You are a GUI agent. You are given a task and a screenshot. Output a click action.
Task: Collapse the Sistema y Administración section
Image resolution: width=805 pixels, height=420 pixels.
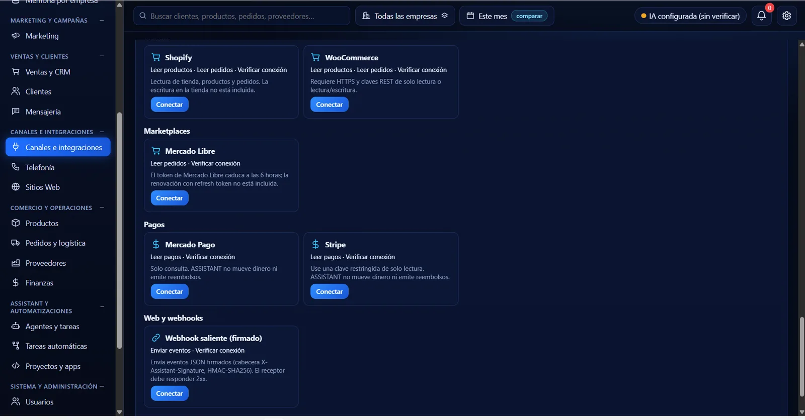[102, 386]
